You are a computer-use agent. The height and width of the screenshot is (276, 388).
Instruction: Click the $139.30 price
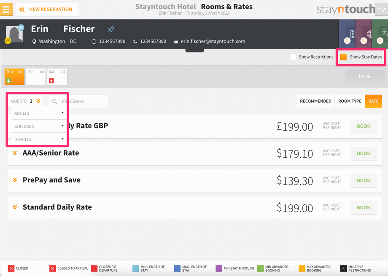tap(295, 180)
